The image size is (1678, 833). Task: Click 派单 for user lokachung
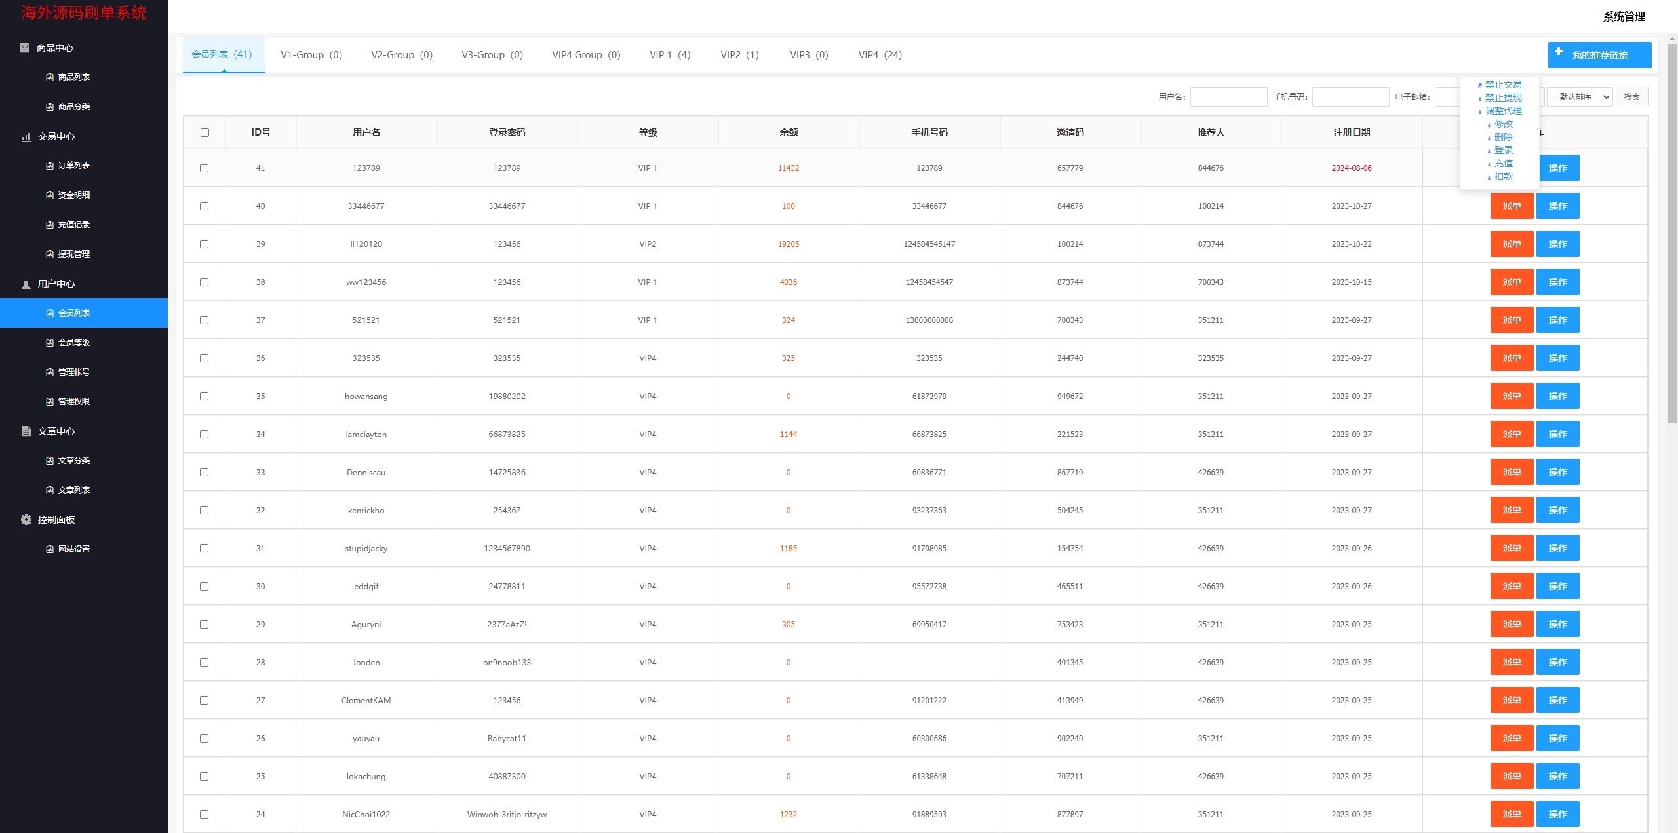click(x=1512, y=776)
